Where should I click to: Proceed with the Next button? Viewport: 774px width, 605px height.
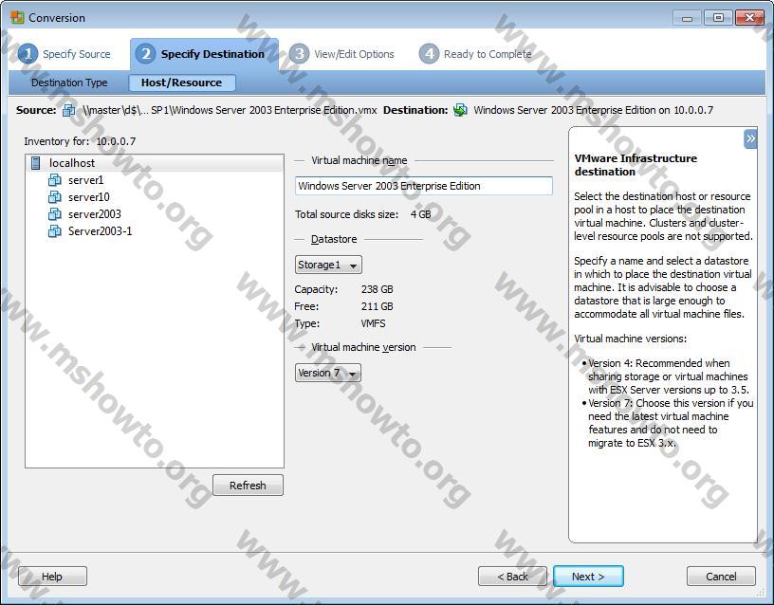588,577
